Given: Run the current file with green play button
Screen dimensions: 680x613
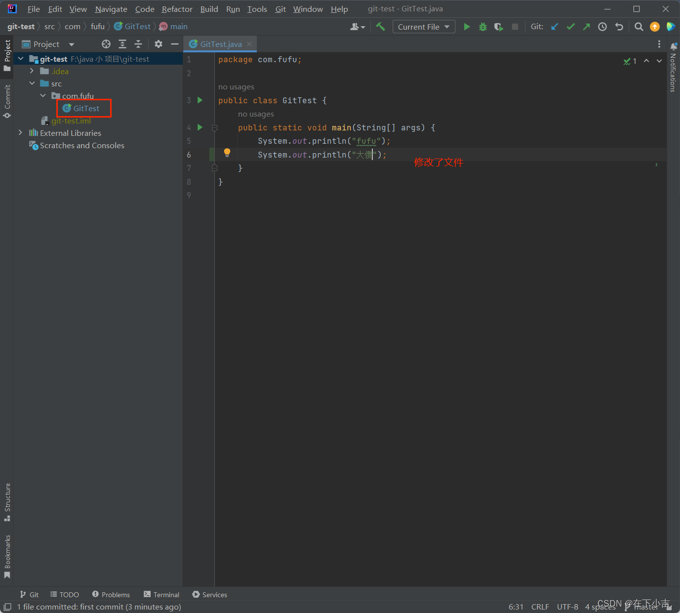Looking at the screenshot, I should 467,27.
